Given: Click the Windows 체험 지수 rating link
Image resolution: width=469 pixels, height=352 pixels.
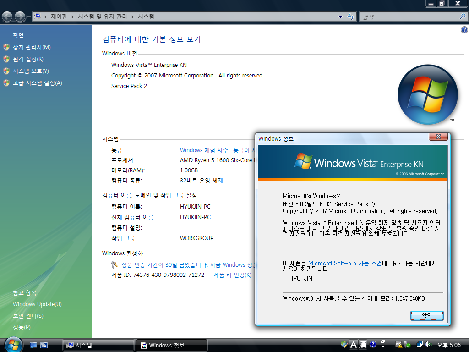Looking at the screenshot, I should [218, 150].
